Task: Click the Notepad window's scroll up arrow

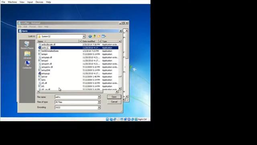Action: (x=127, y=31)
